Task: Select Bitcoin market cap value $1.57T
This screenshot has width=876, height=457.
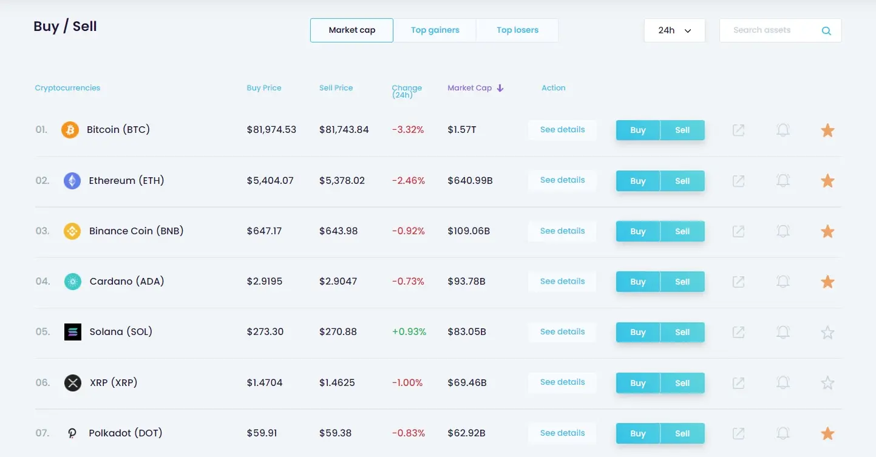Action: tap(462, 130)
